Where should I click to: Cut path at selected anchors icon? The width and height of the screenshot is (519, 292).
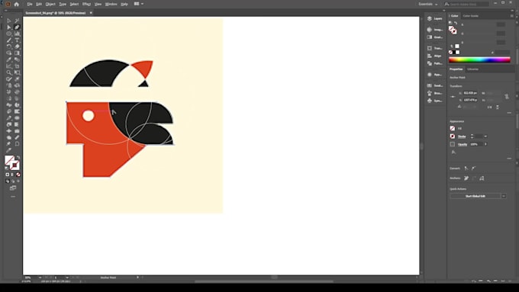tap(482, 178)
